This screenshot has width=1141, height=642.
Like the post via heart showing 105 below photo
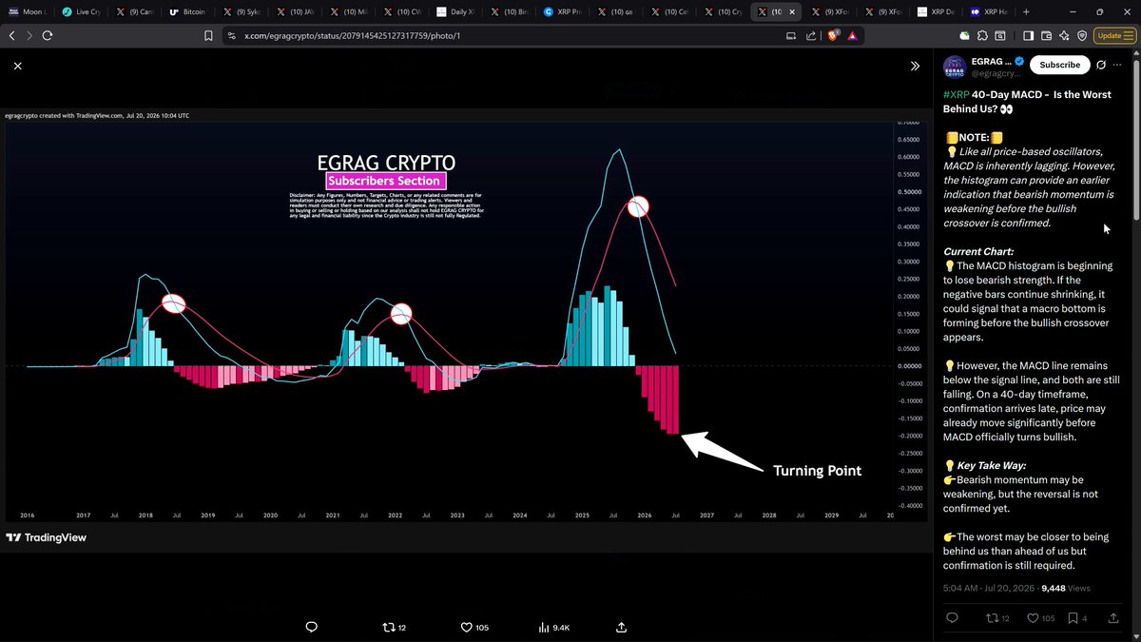tap(474, 628)
